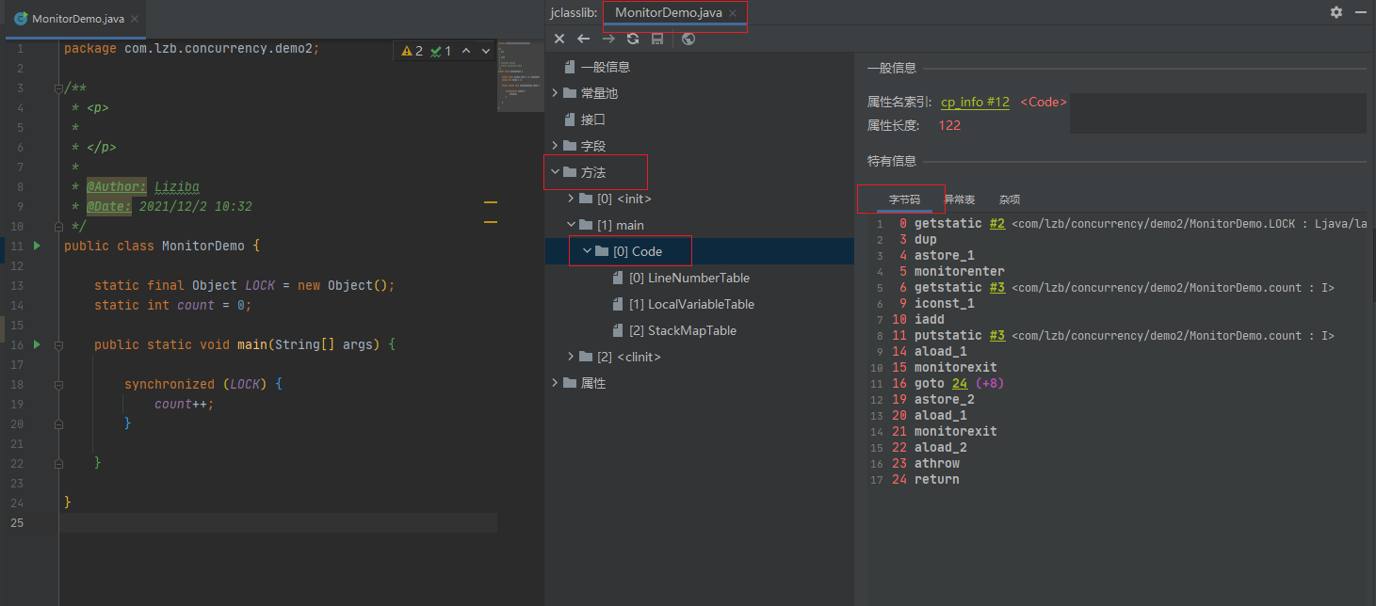Viewport: 1376px width, 606px height.
Task: Close the jclasslib MonitorDemo.java tab with its x
Action: [735, 13]
